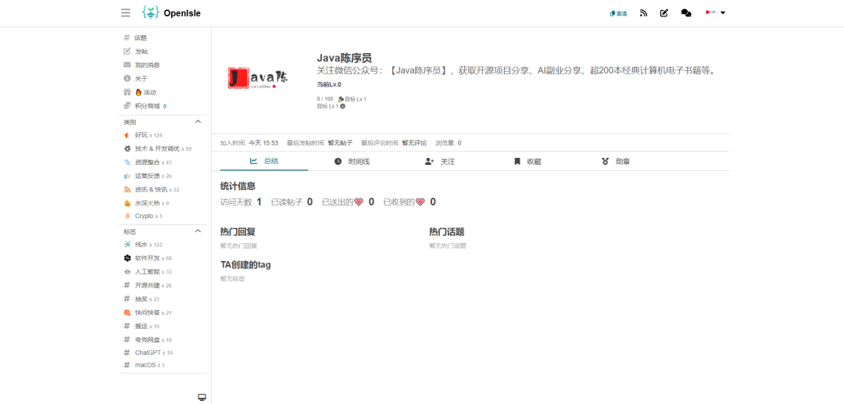Open the 收藏 bookmarks tab
This screenshot has height=404, width=844.
527,161
